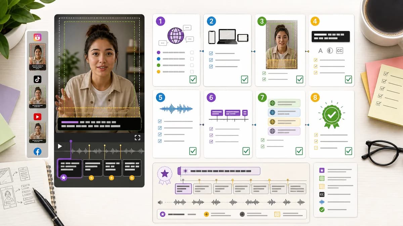Select the purple-outlined first clip in video timeline
Viewport: 403px width, 226px height.
tap(70, 168)
